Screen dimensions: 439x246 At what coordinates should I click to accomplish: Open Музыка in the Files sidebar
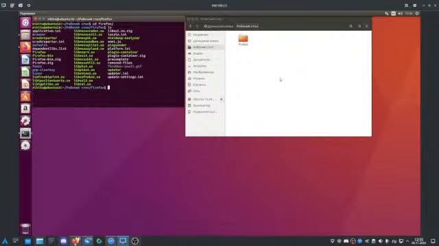[205, 79]
